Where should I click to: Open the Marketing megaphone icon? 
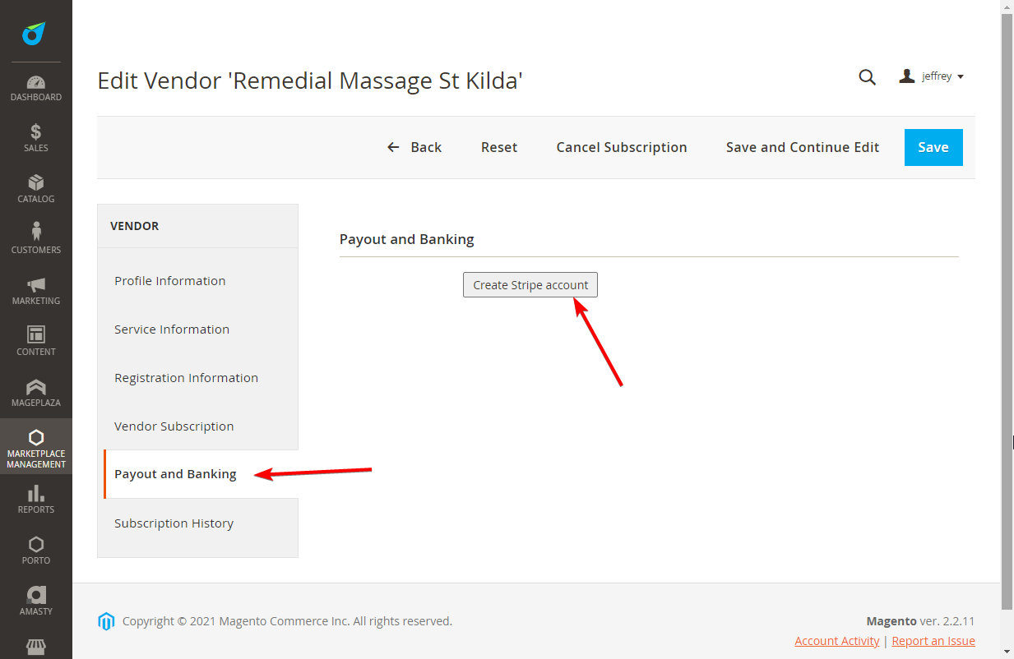tap(36, 285)
